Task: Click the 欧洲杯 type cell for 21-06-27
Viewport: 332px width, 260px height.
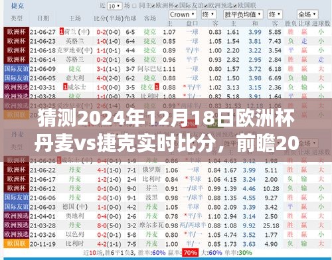Action: pos(17,32)
